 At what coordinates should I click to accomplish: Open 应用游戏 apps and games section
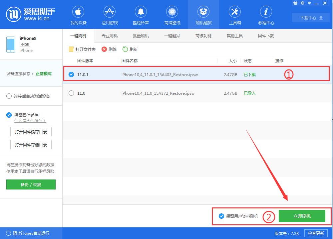pos(110,15)
